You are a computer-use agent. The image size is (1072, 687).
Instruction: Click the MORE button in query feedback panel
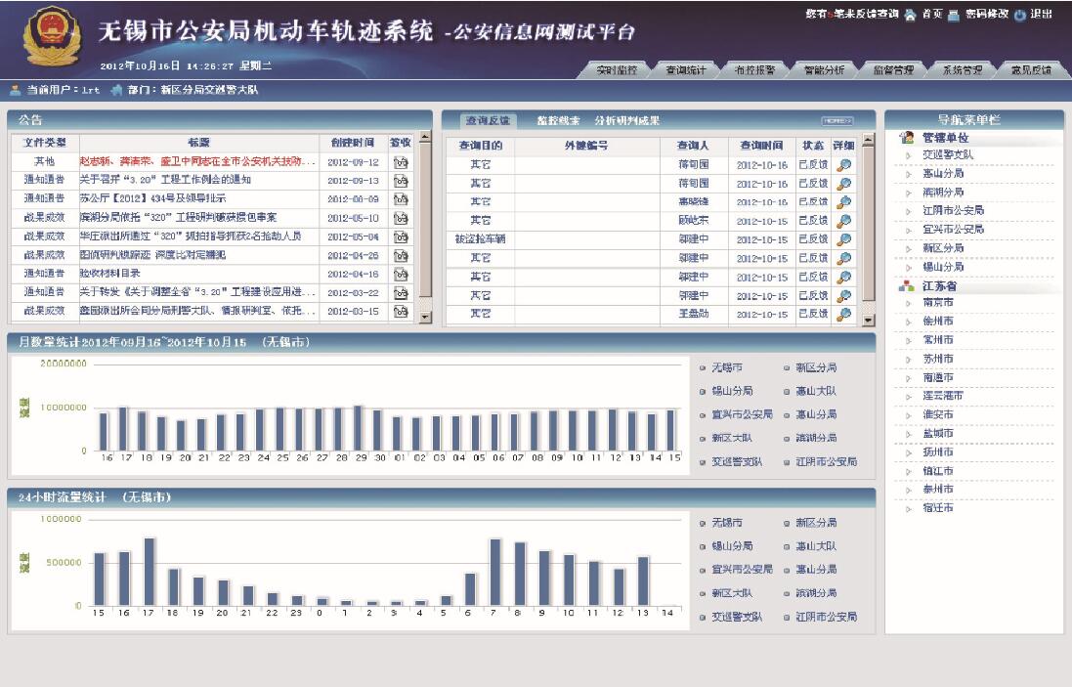pos(837,121)
